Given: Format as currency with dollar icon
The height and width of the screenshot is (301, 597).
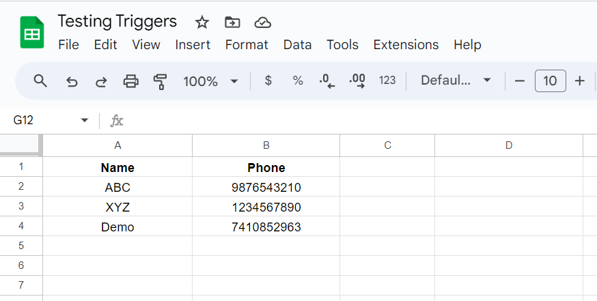Looking at the screenshot, I should 268,81.
